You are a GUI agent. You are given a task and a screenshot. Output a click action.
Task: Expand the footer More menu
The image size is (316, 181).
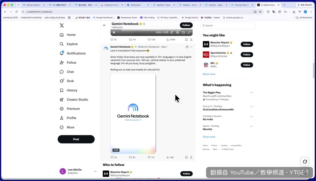[x=216, y=149]
